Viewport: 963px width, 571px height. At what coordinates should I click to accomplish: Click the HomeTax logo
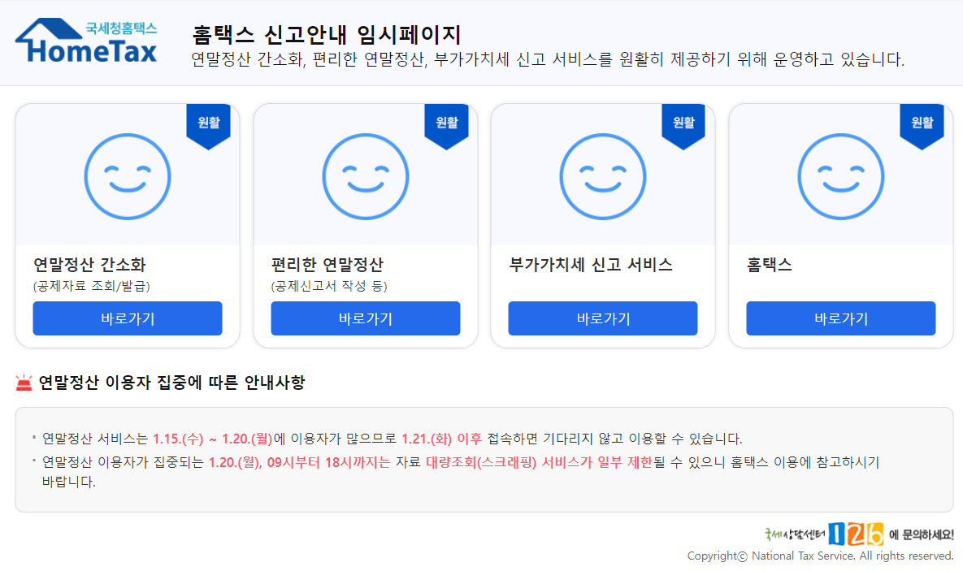coord(87,41)
